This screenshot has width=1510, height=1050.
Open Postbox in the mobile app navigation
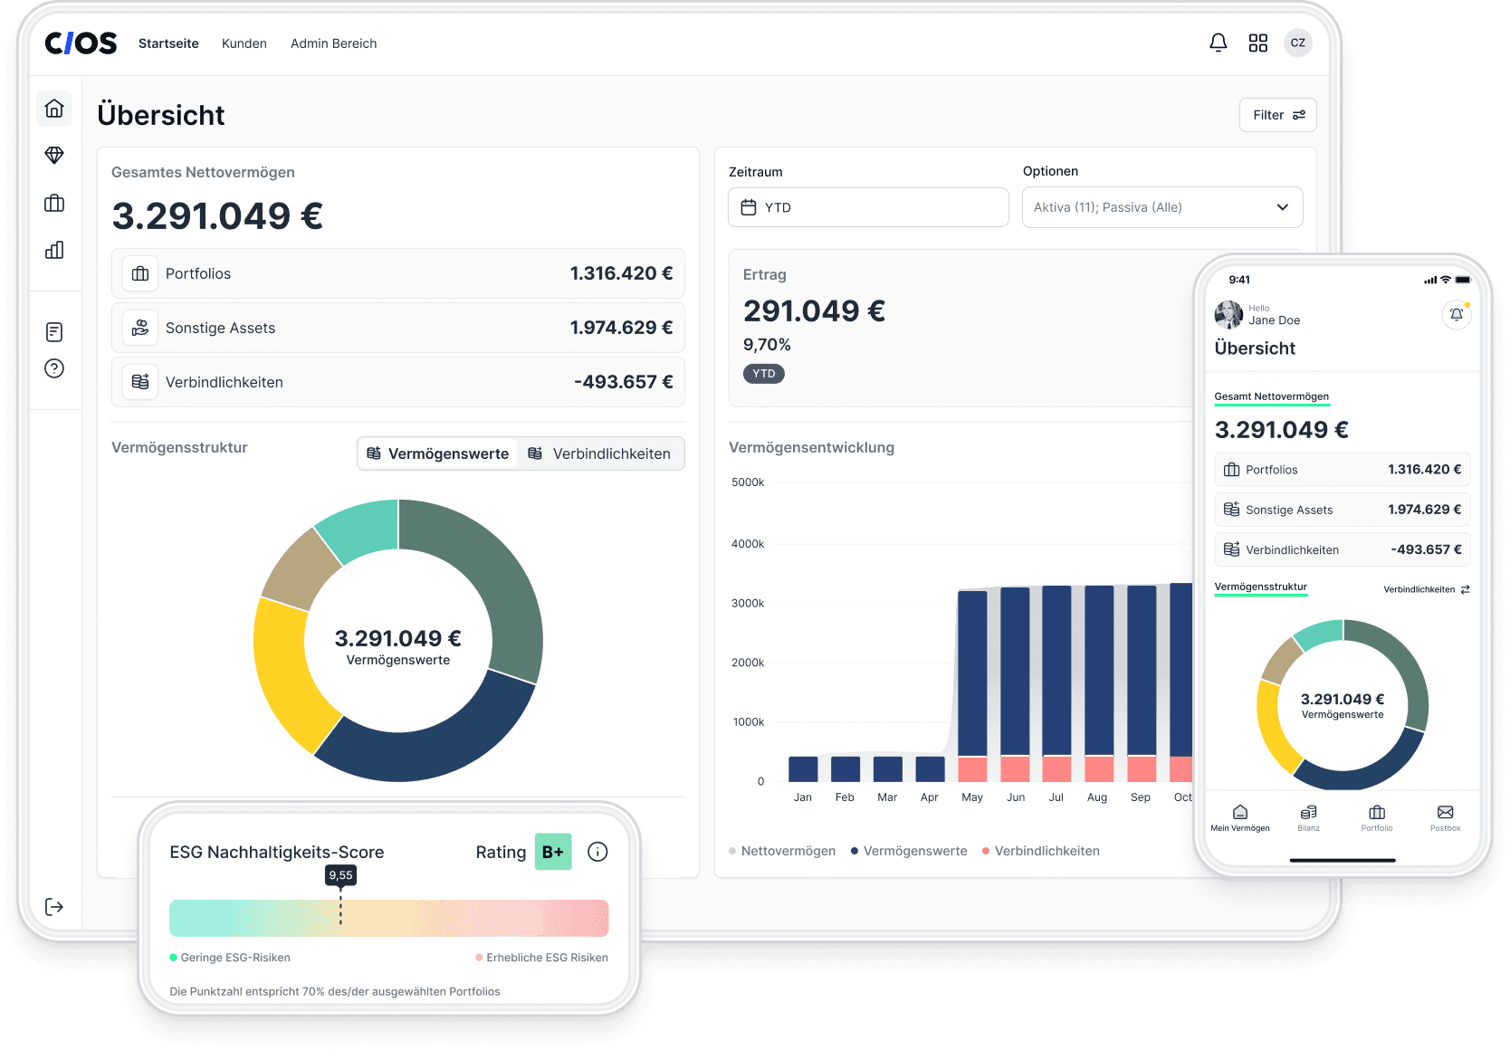1445,819
